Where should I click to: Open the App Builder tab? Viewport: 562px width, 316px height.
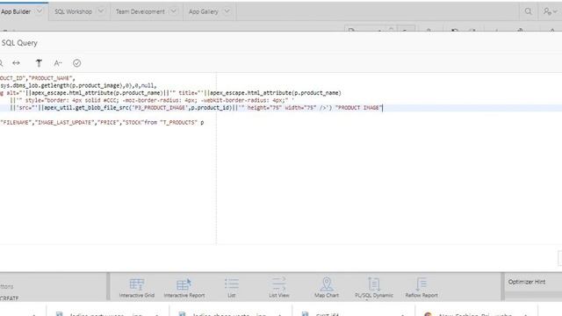click(16, 11)
